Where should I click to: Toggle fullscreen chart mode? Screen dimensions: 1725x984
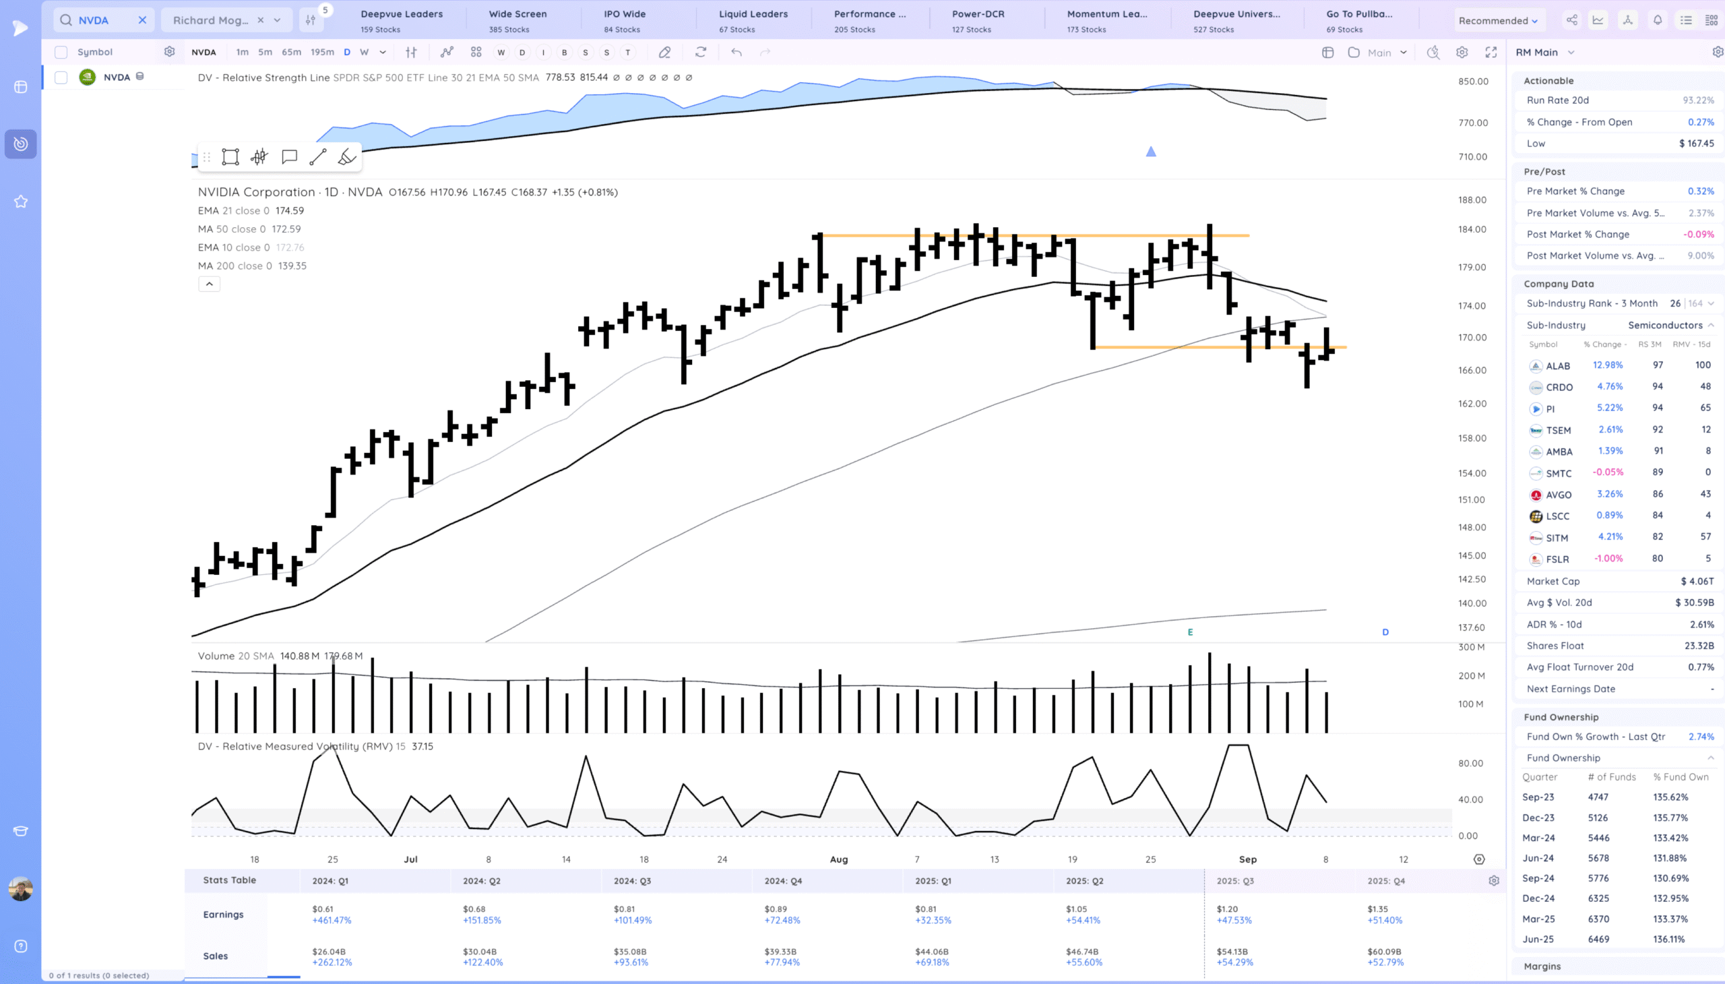click(x=1491, y=52)
